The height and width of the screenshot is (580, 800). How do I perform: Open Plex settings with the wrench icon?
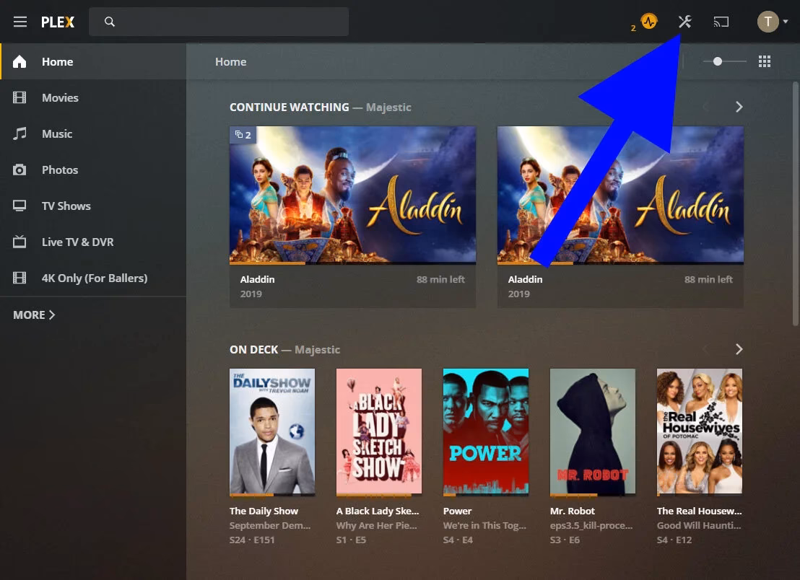point(684,21)
